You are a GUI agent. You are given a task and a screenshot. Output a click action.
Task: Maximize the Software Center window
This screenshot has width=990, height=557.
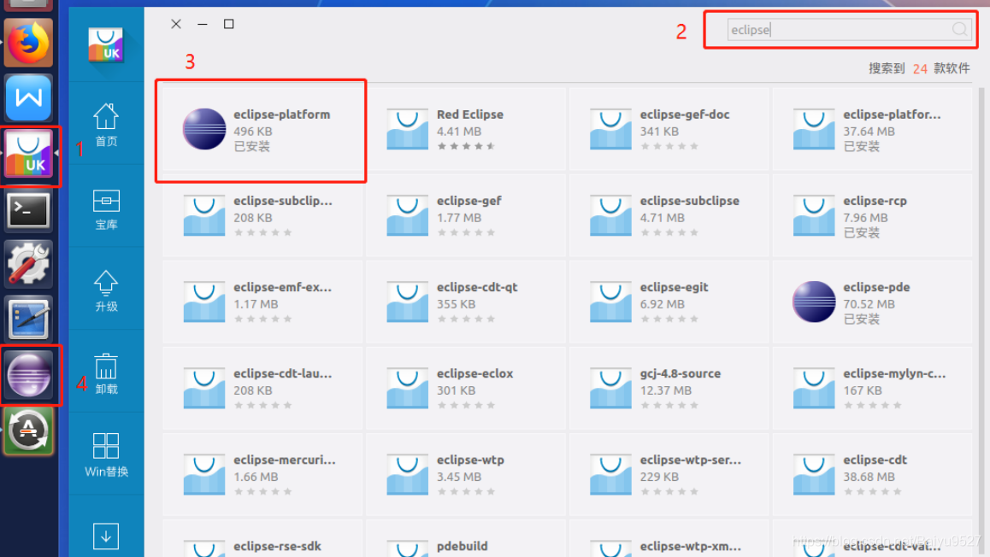(228, 24)
